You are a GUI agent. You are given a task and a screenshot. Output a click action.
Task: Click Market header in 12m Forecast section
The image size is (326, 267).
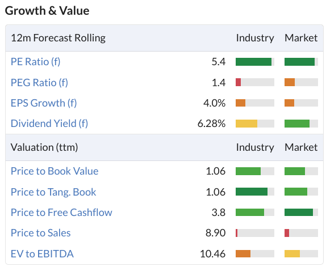[301, 38]
